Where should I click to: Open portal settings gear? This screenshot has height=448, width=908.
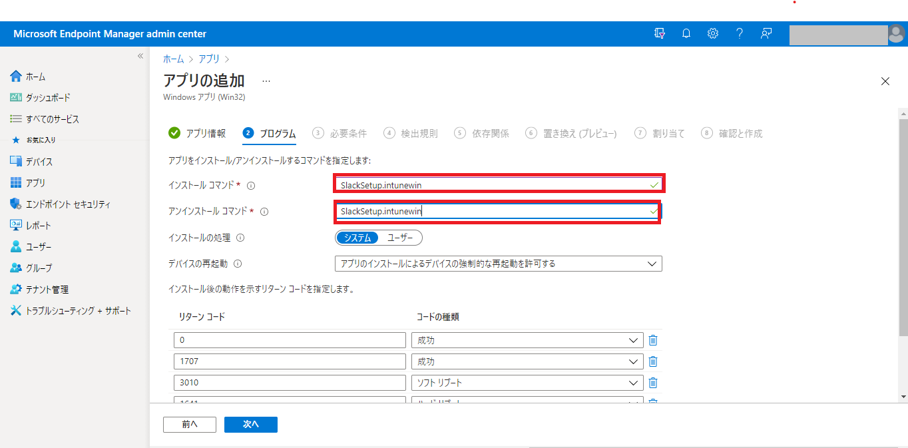click(713, 33)
